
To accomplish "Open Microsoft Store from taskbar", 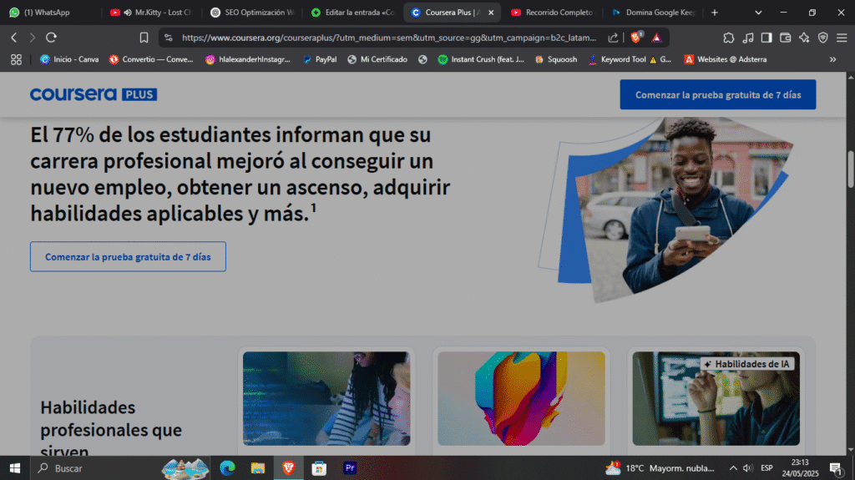I will point(319,468).
